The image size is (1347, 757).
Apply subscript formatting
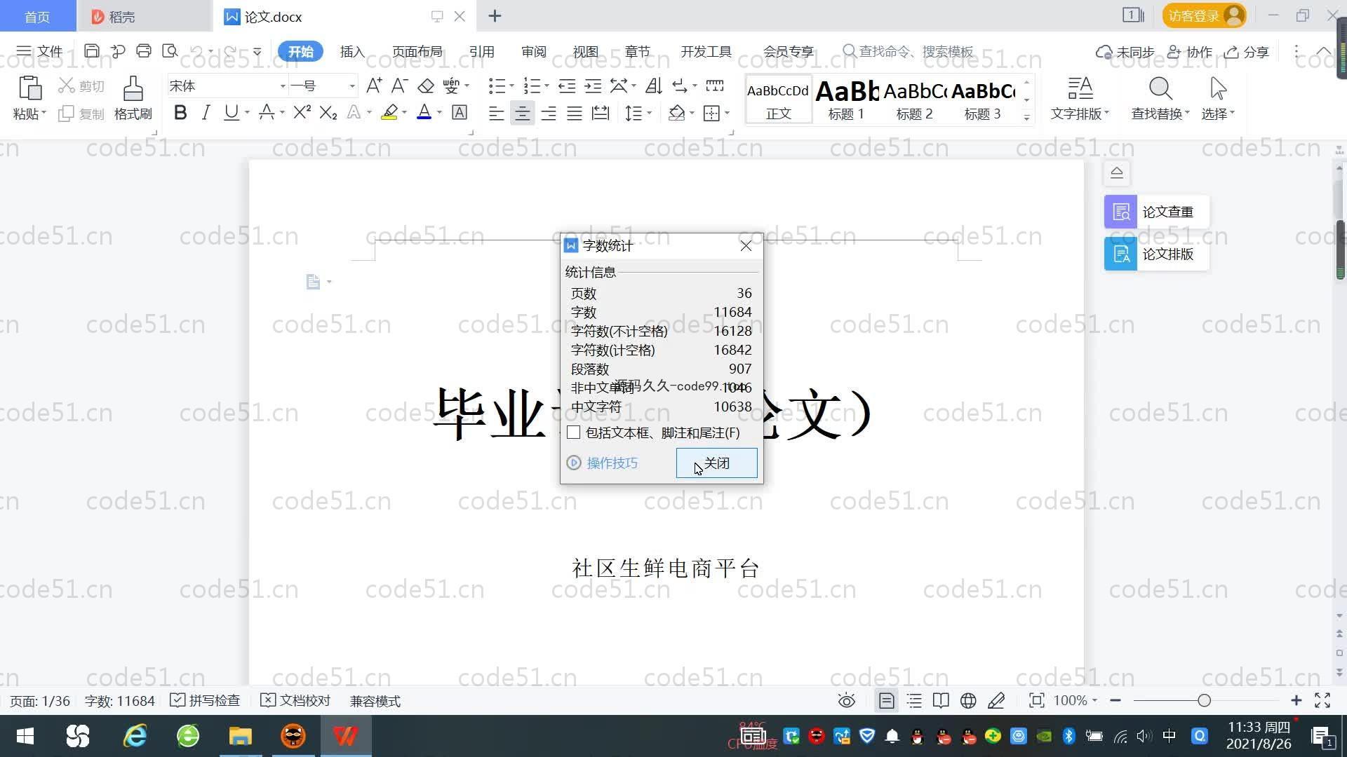click(x=328, y=113)
